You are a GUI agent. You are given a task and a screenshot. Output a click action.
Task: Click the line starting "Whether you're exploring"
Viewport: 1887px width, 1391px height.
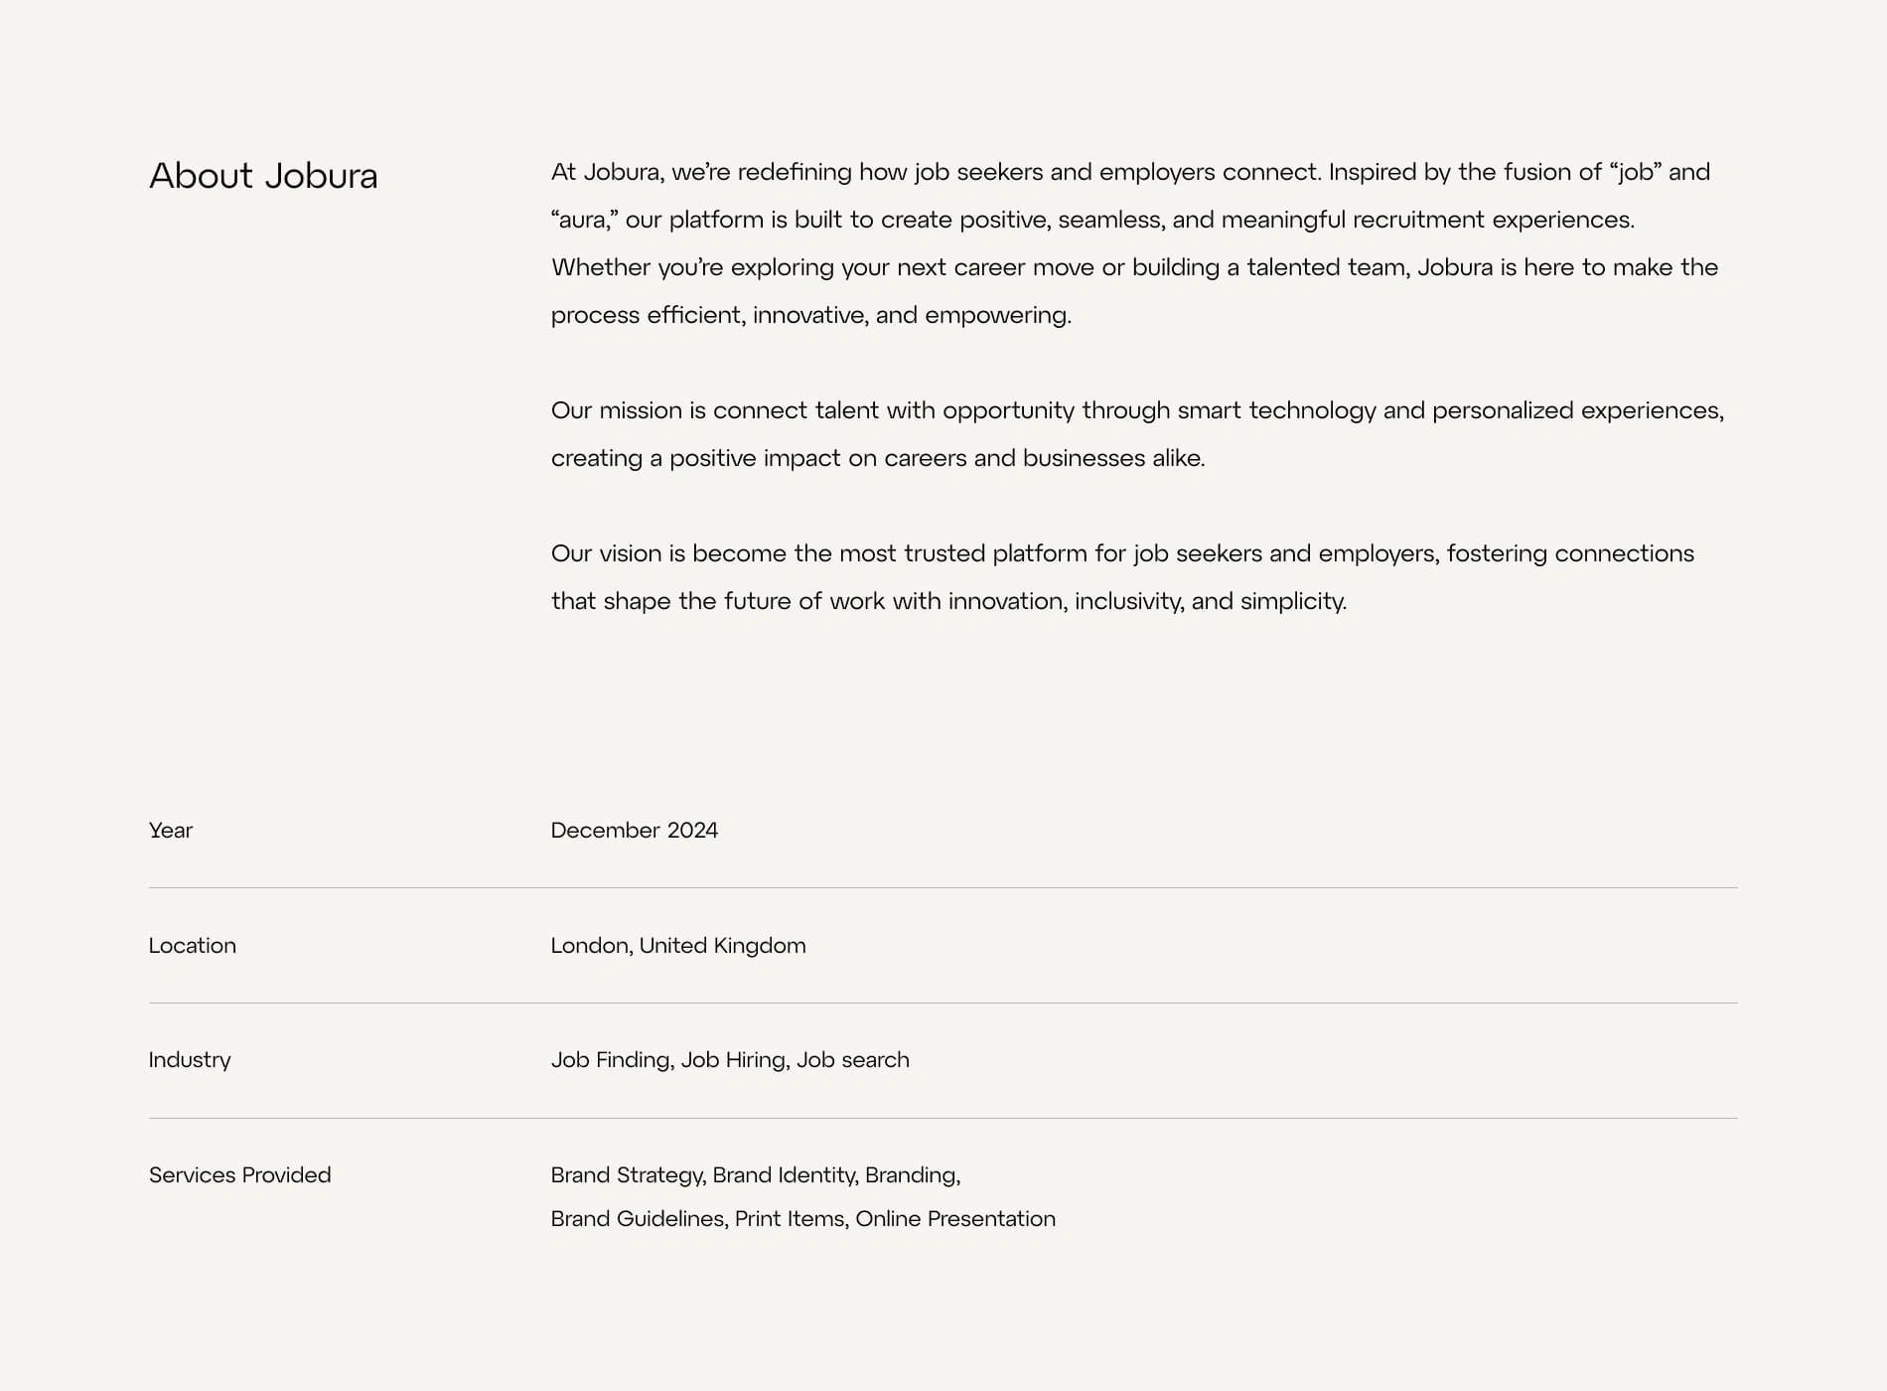click(x=1134, y=267)
